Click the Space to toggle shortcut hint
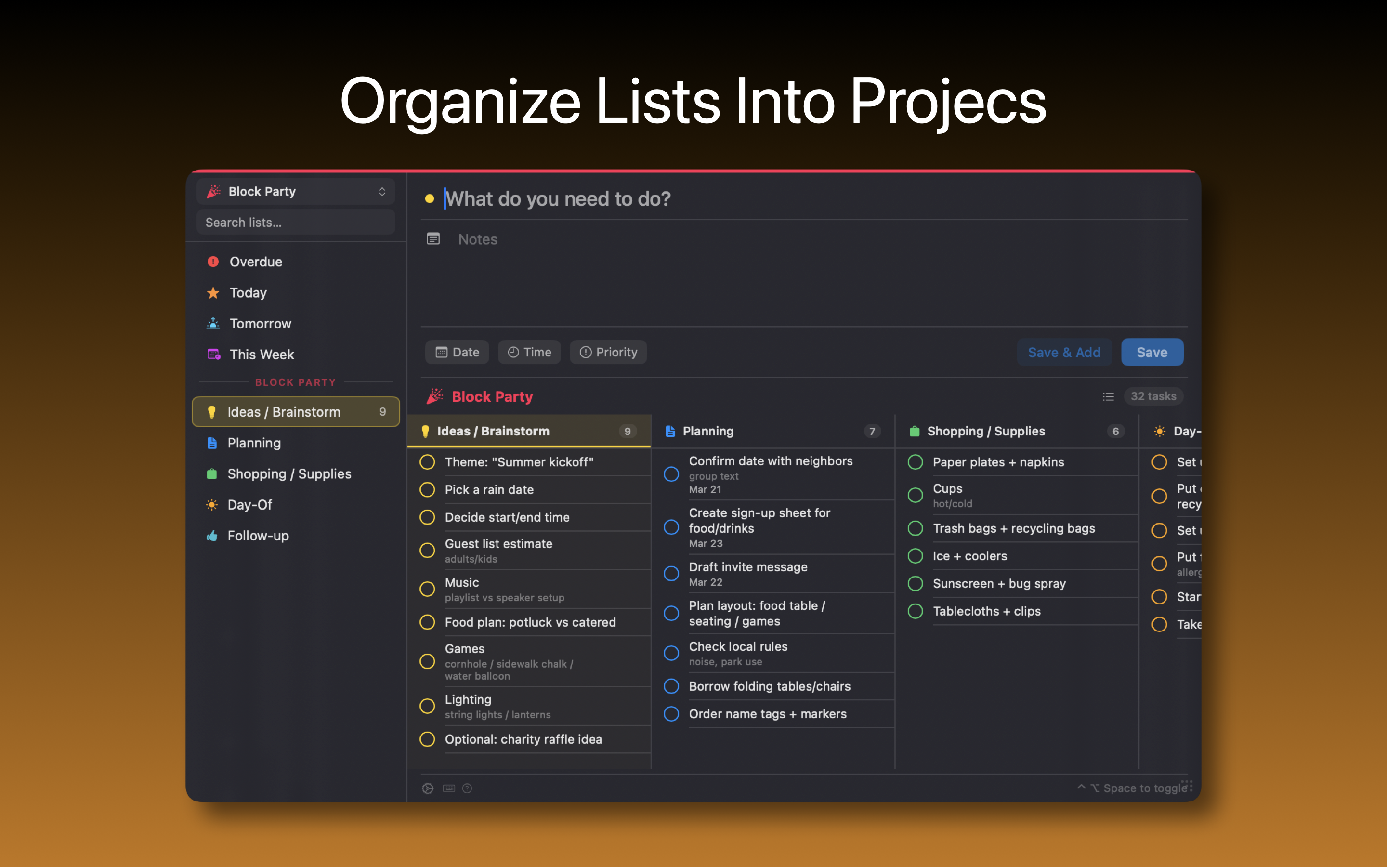Image resolution: width=1387 pixels, height=867 pixels. [1132, 788]
